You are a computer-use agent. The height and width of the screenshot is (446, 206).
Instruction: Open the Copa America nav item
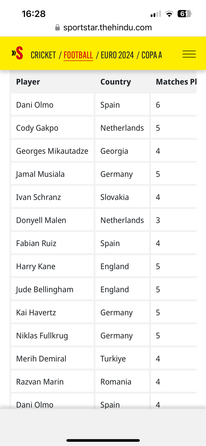click(x=152, y=55)
